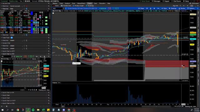Open the Education tab
The image size is (200, 112).
pyautogui.click(x=102, y=3)
